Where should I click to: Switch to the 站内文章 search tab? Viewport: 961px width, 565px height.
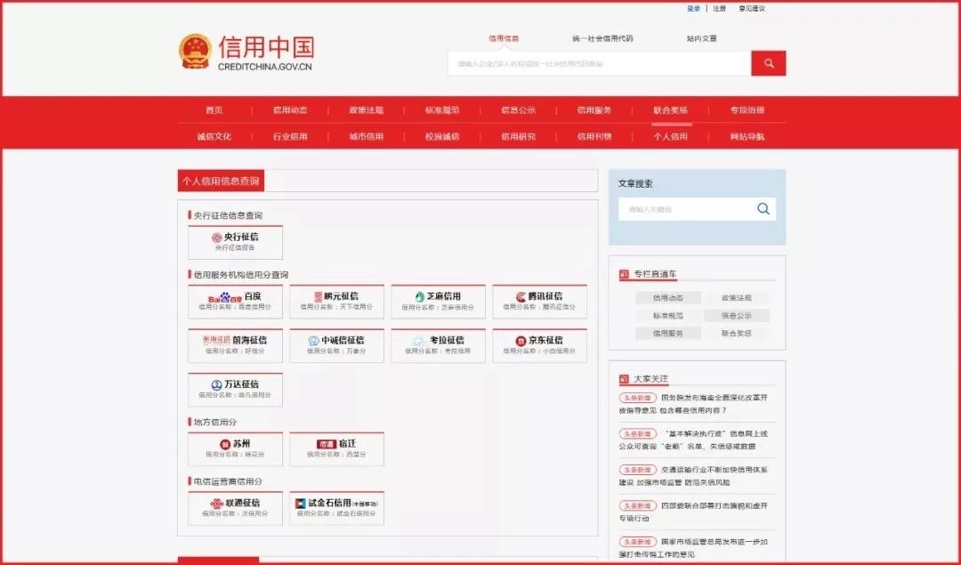[x=701, y=38]
